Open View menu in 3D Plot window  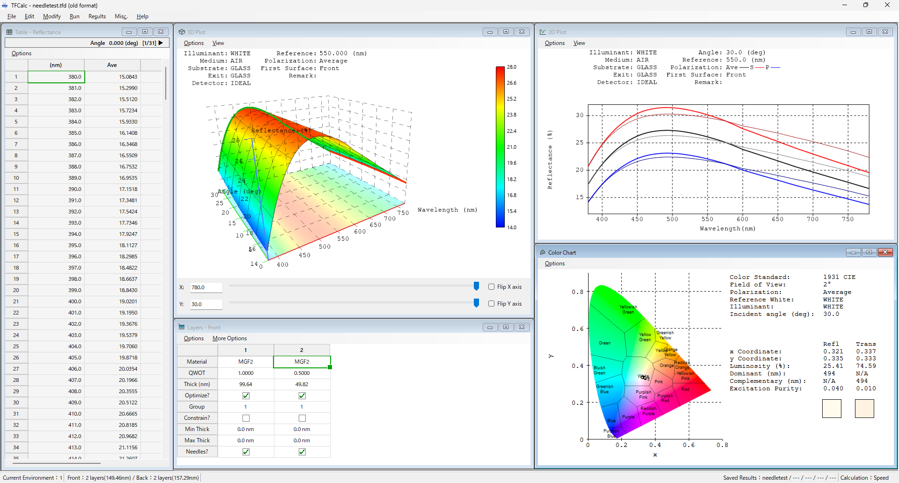(x=218, y=43)
